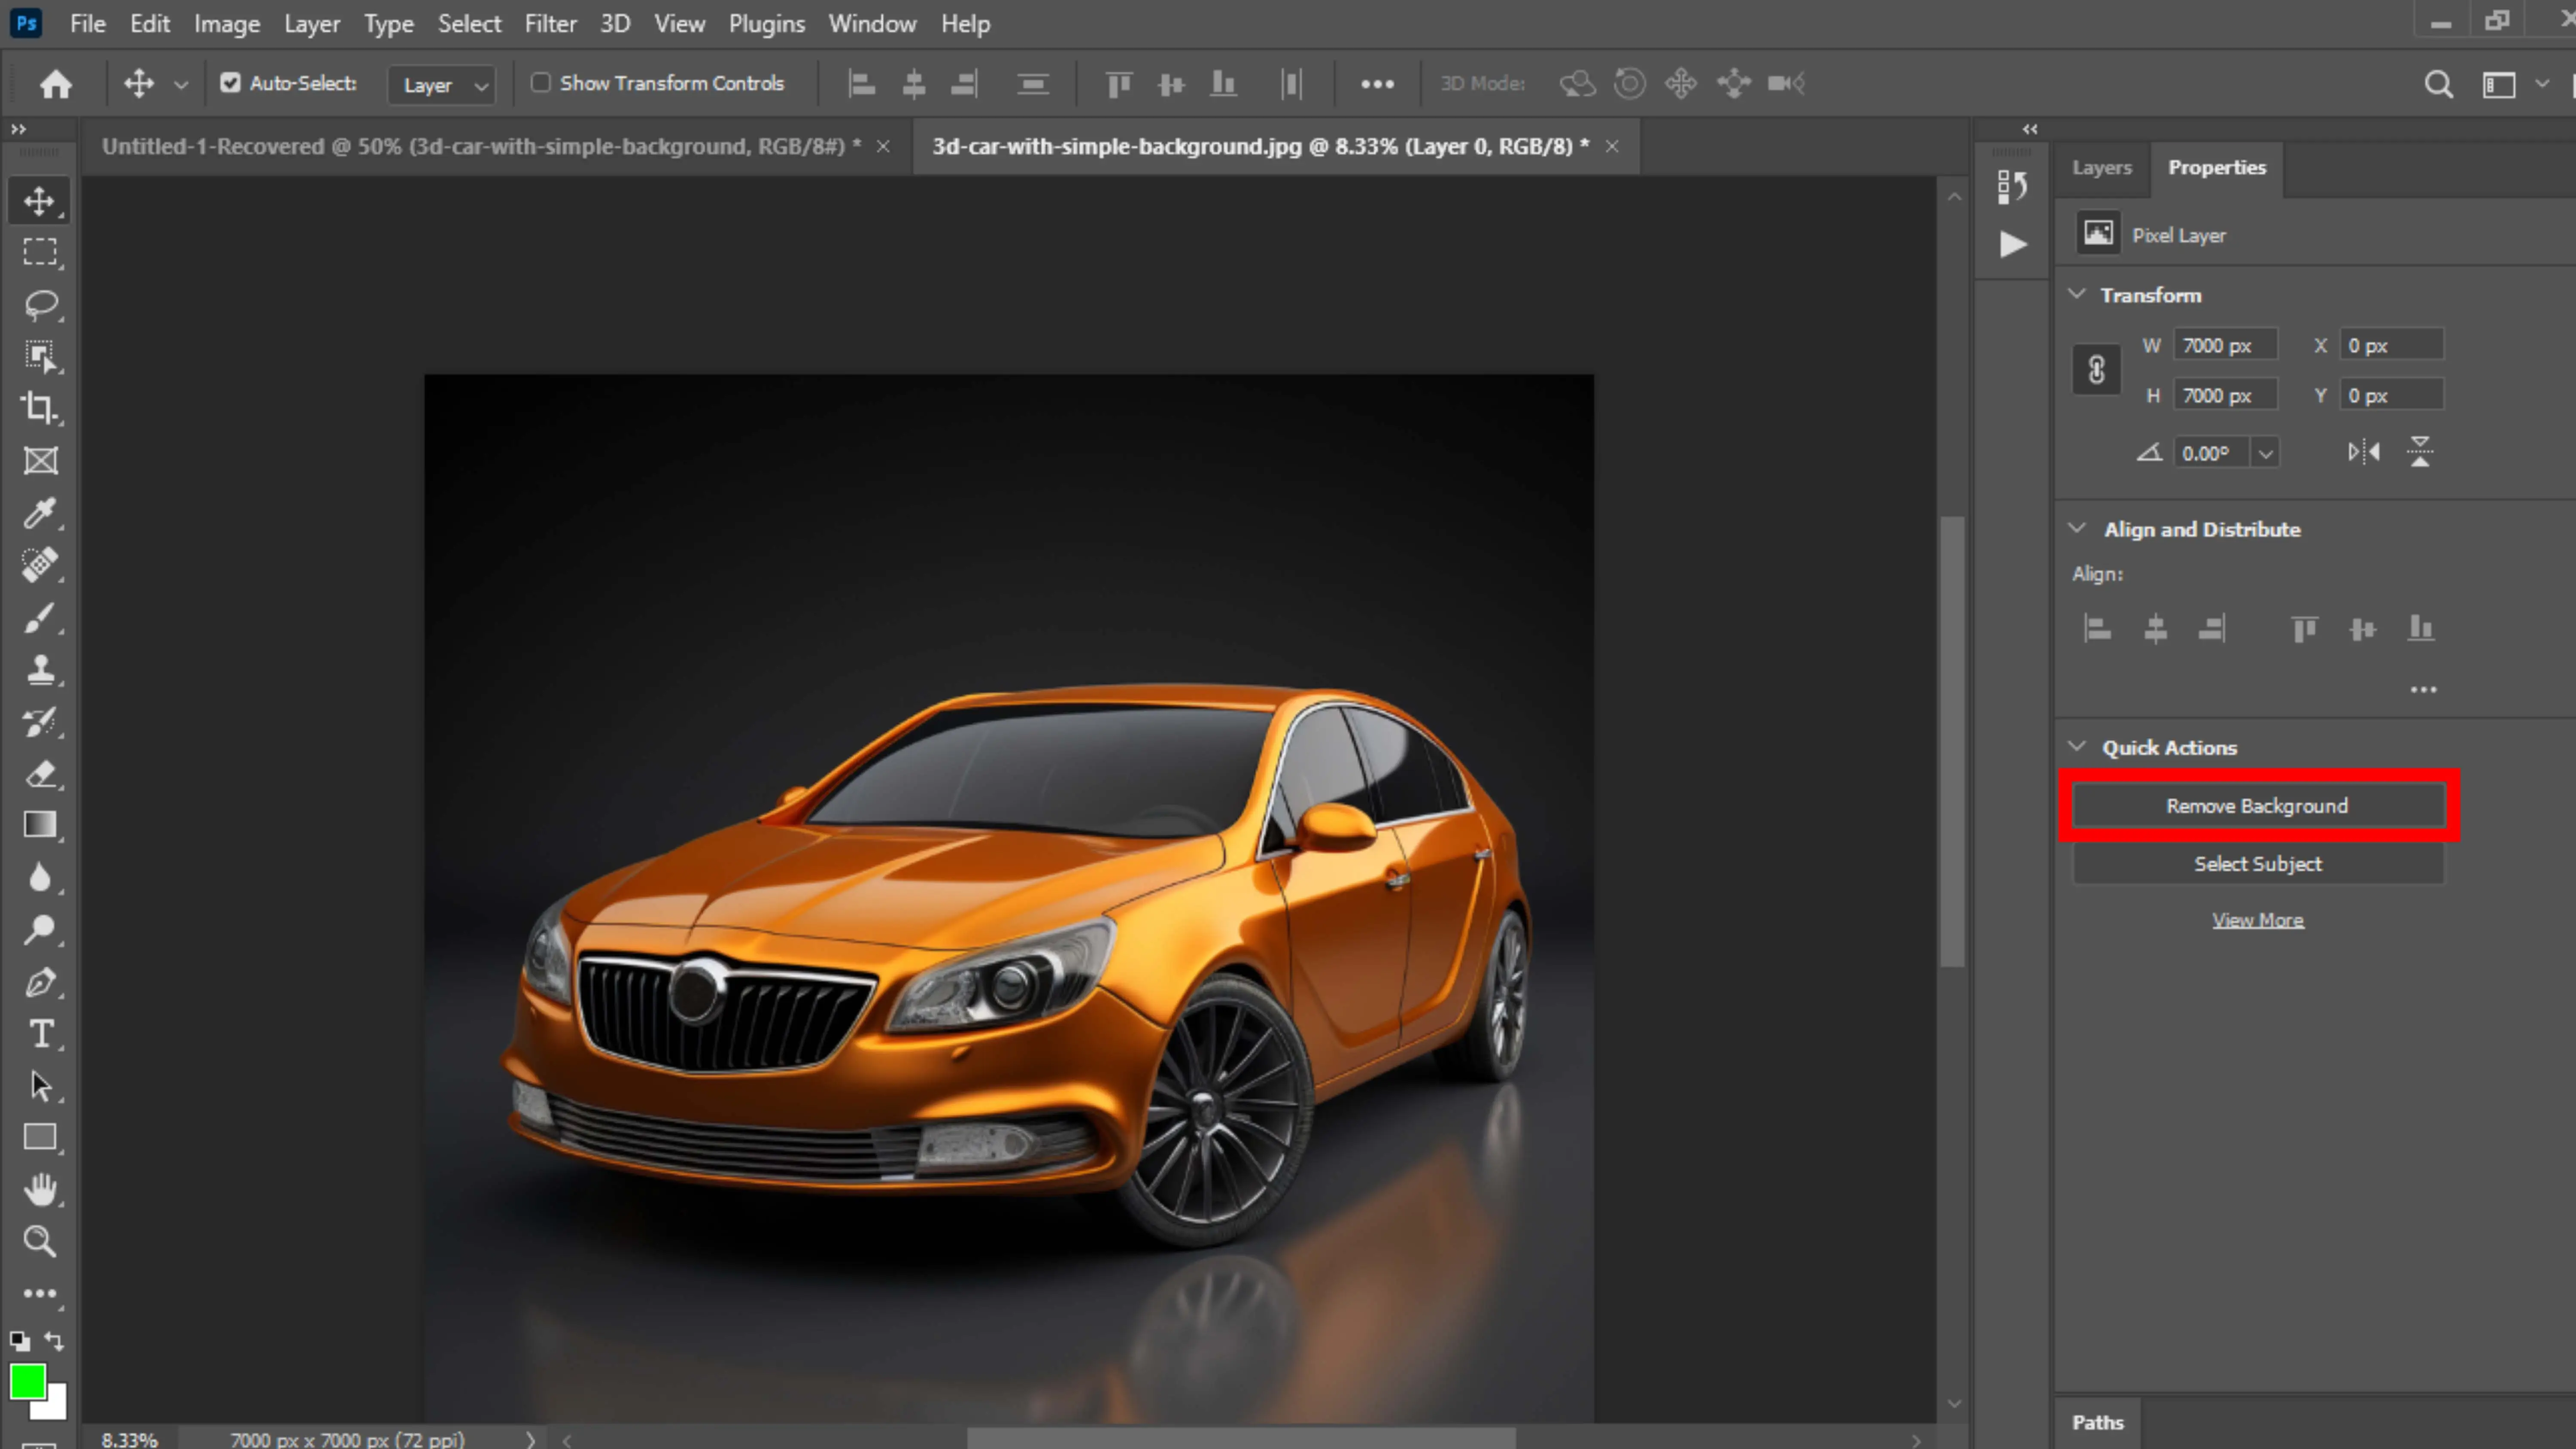Enable Show Transform Controls checkbox

point(540,83)
